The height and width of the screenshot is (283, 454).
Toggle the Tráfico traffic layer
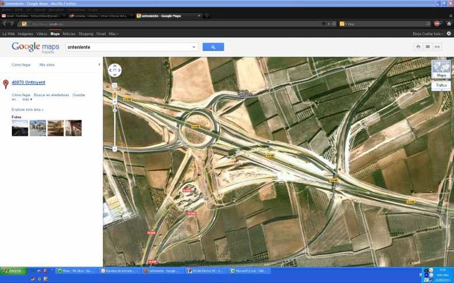pyautogui.click(x=441, y=85)
